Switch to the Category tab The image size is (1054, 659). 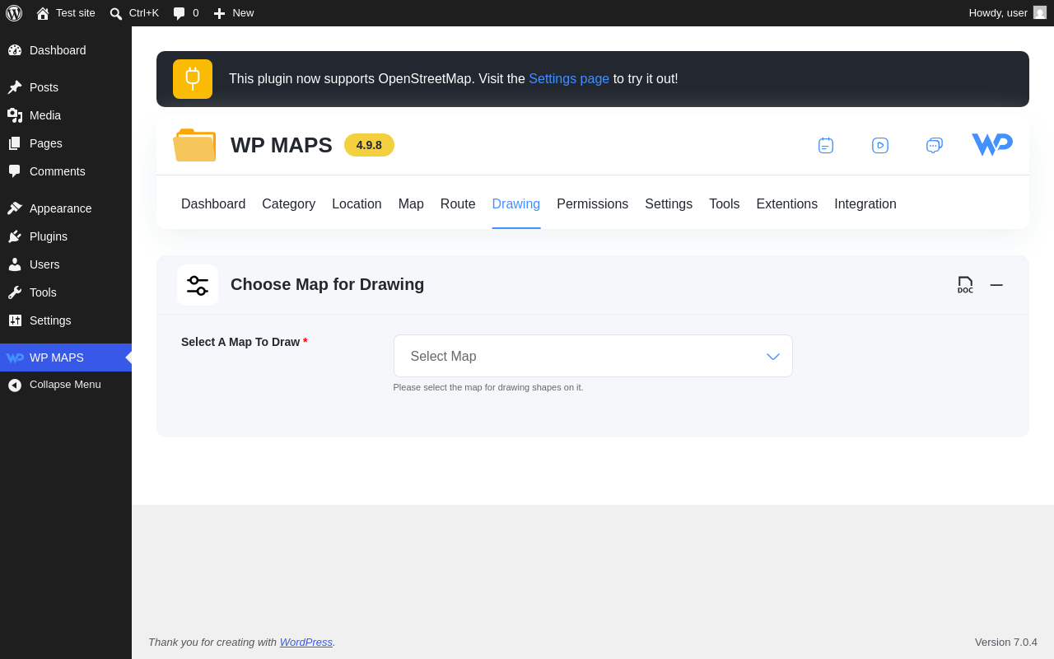[x=289, y=204]
